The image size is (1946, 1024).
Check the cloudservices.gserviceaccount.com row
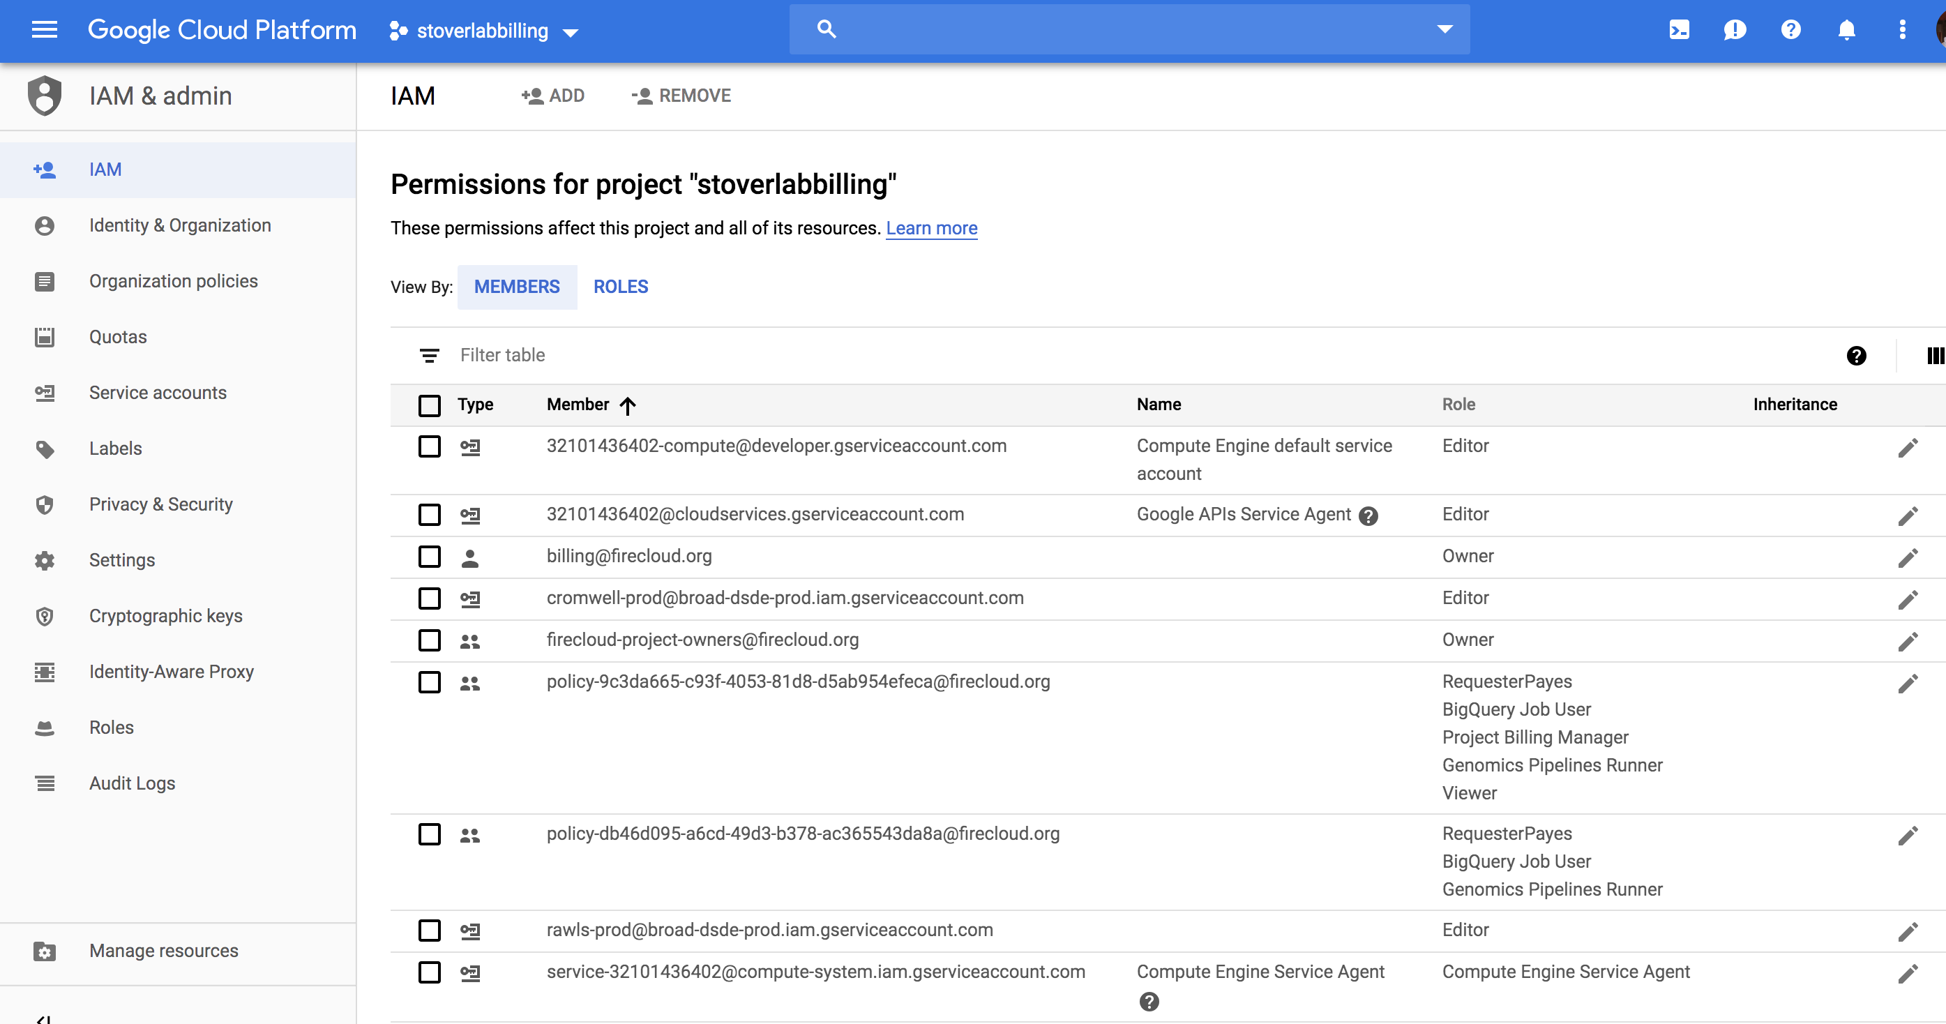click(x=429, y=515)
